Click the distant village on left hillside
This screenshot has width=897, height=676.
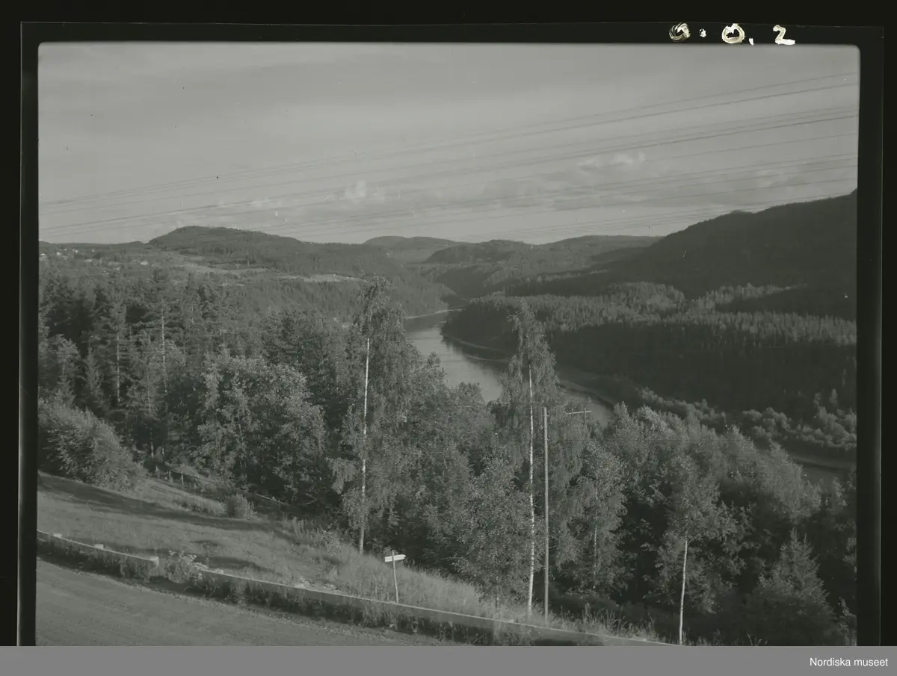(67, 254)
